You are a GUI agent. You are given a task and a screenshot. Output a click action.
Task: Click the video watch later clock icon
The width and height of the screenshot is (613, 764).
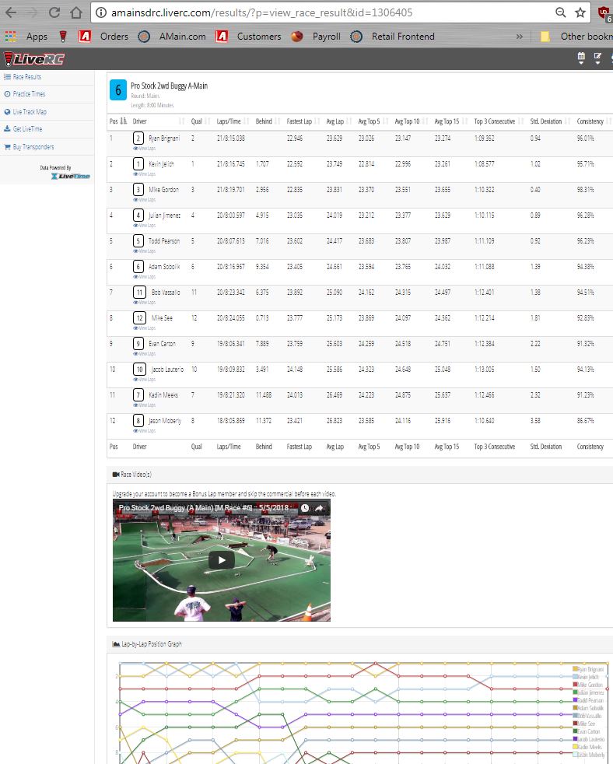pos(304,508)
